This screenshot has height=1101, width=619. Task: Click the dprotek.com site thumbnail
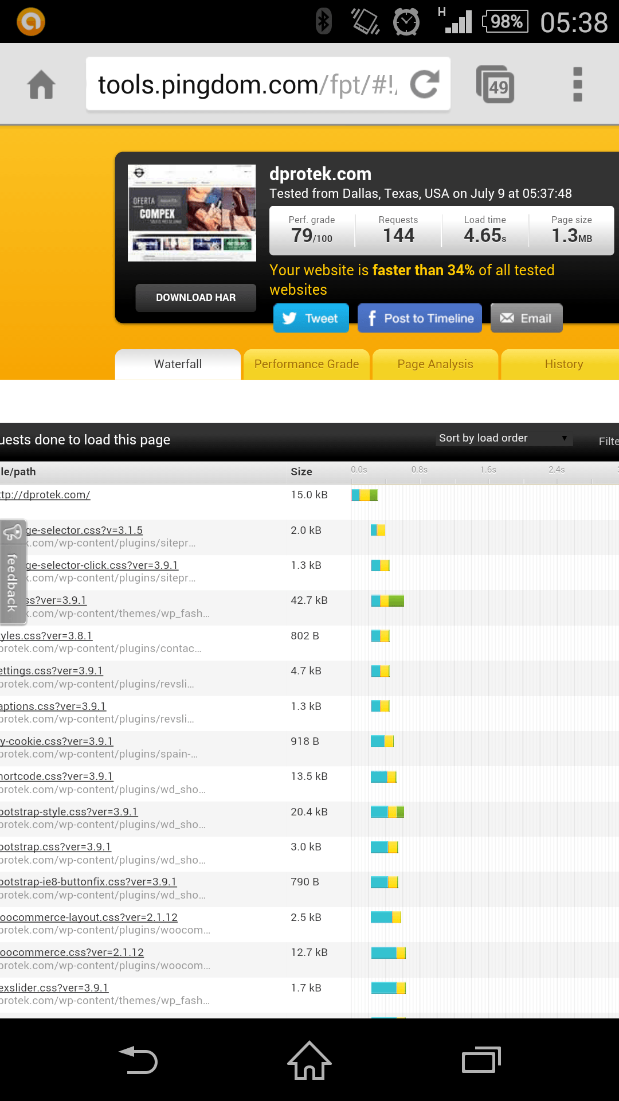[192, 213]
